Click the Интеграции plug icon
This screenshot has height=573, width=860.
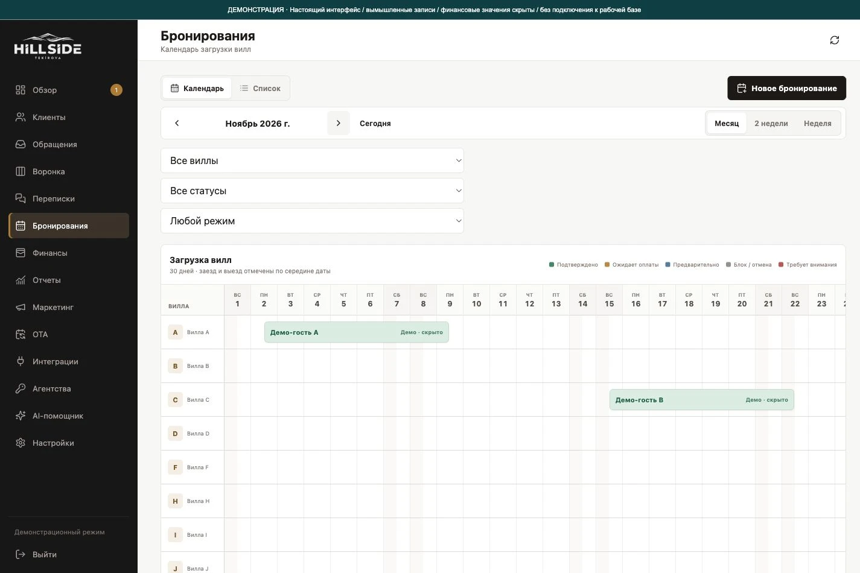(x=21, y=361)
